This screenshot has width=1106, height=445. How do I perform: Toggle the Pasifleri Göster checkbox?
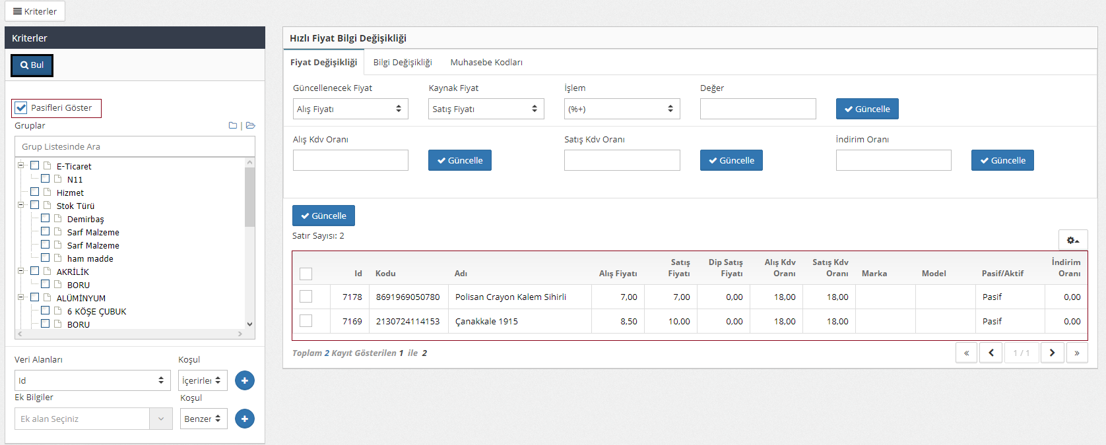[21, 107]
